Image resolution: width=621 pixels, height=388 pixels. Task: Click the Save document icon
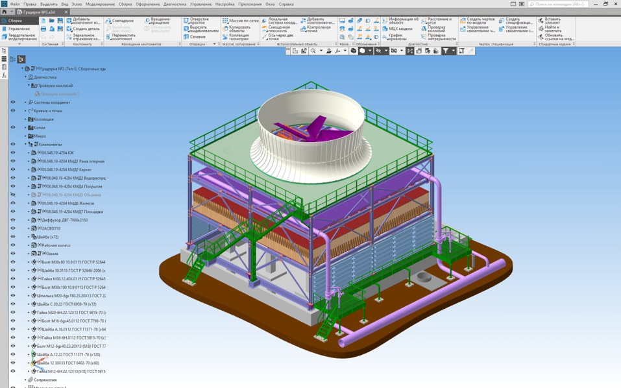point(60,21)
